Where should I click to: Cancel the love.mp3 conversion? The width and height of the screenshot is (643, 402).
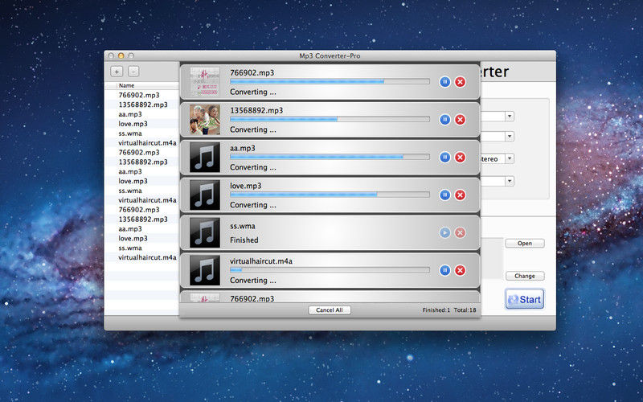pos(460,195)
